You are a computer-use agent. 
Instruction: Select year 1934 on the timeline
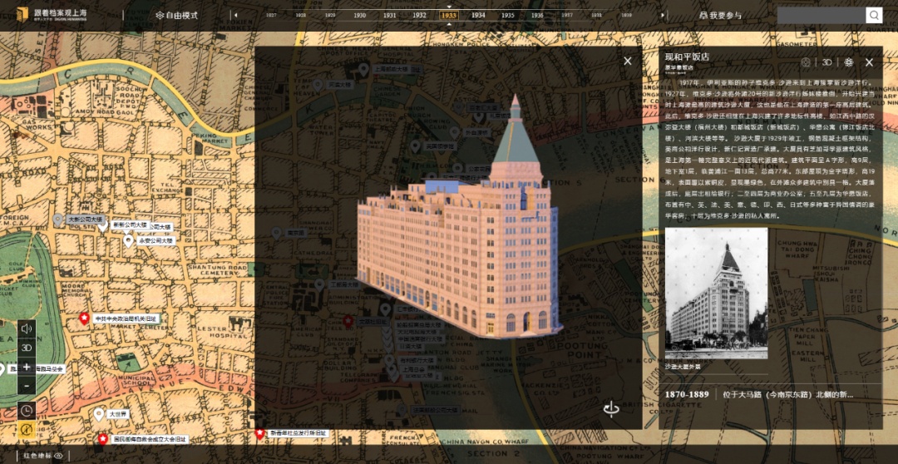pyautogui.click(x=478, y=16)
